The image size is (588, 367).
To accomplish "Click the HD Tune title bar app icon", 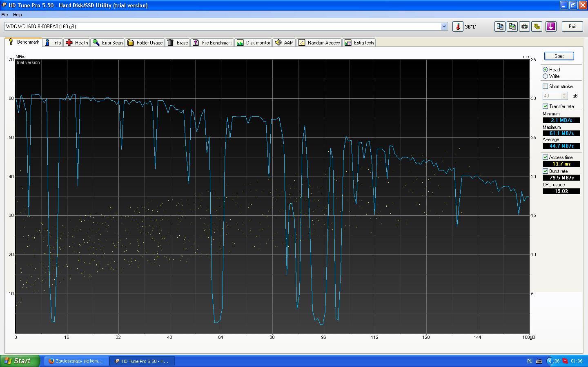I will (4, 5).
